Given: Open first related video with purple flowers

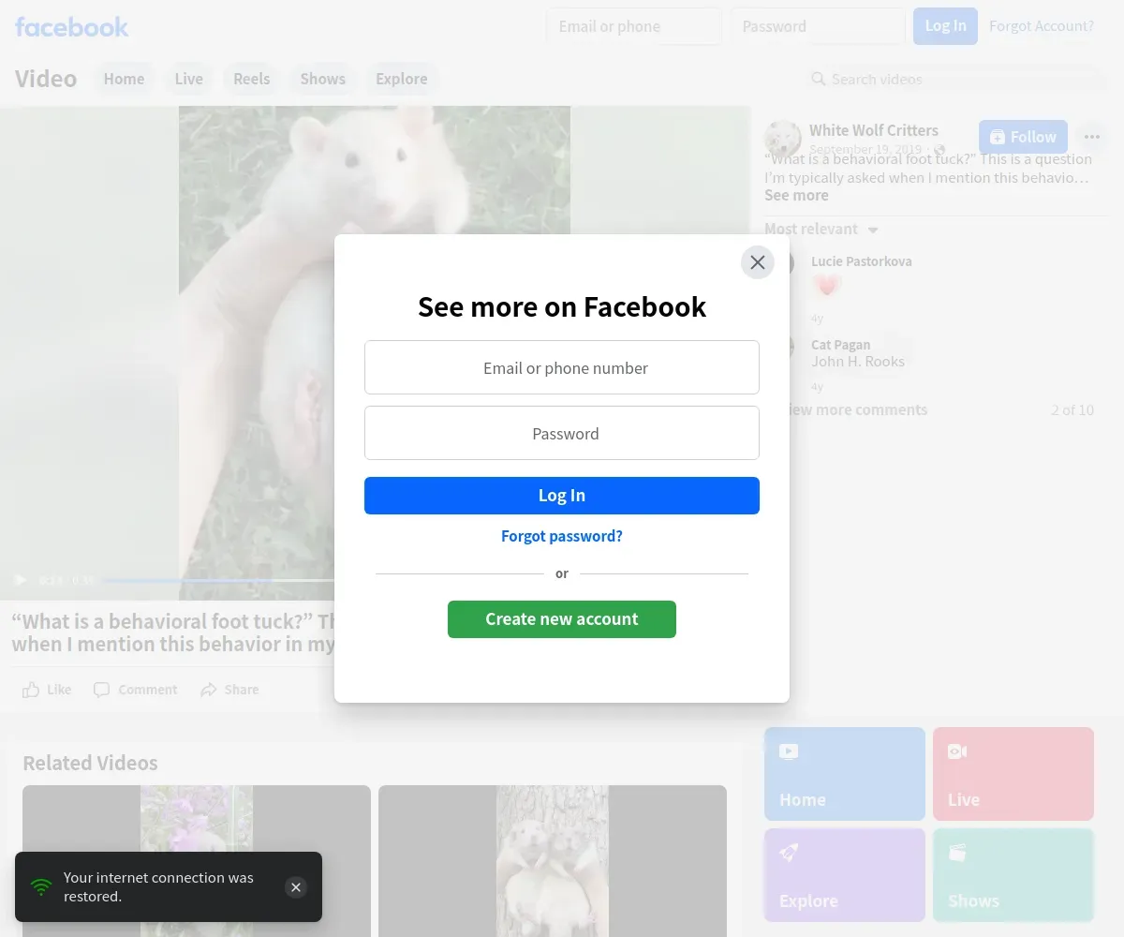Looking at the screenshot, I should coord(197,861).
